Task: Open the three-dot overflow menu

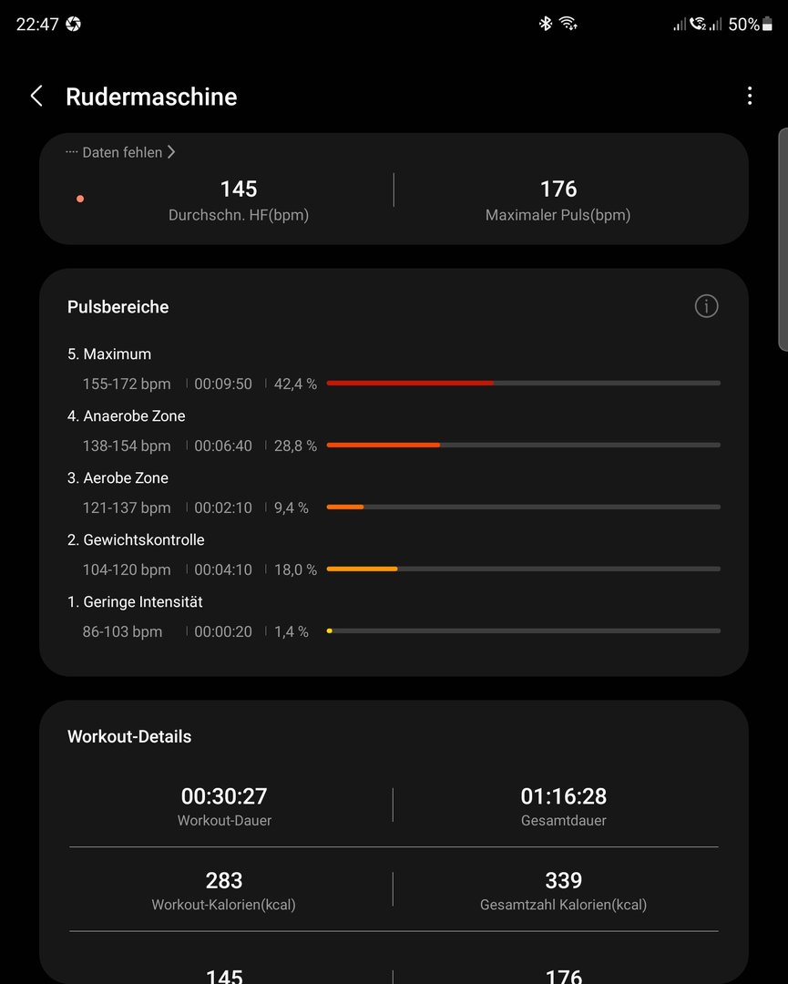Action: pos(749,96)
